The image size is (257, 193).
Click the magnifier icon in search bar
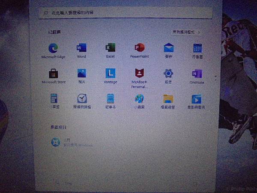[x=46, y=12]
